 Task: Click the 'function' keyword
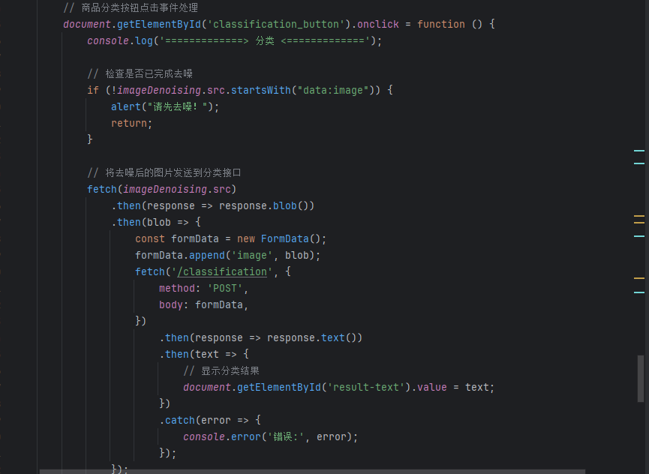pyautogui.click(x=441, y=24)
